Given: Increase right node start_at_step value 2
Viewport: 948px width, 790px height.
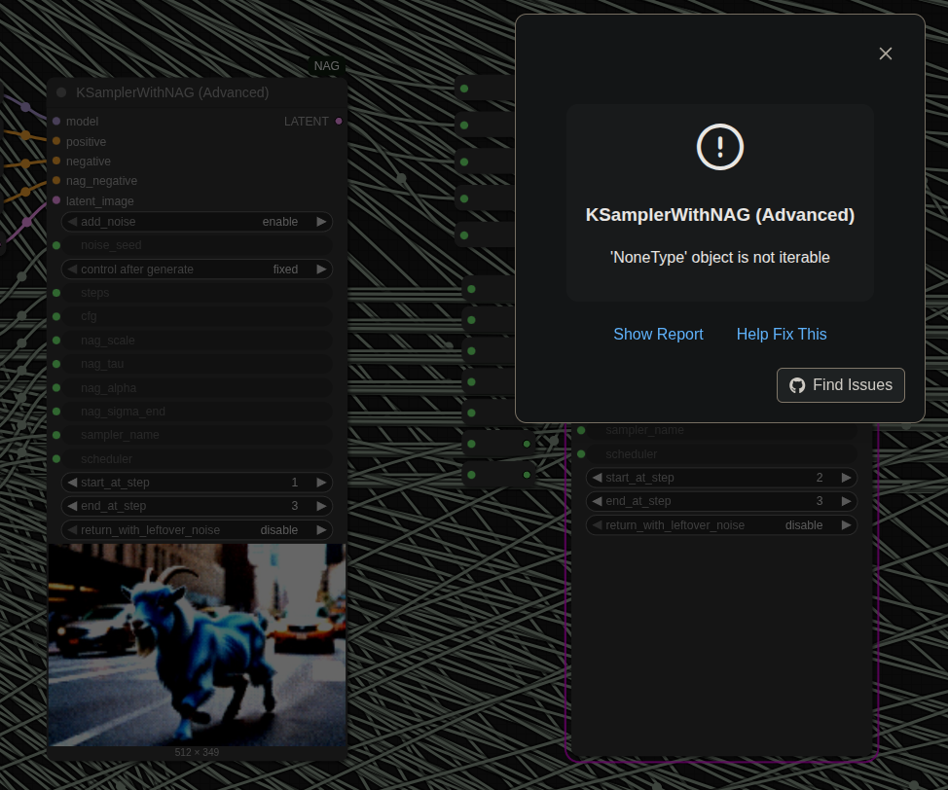Looking at the screenshot, I should 847,478.
